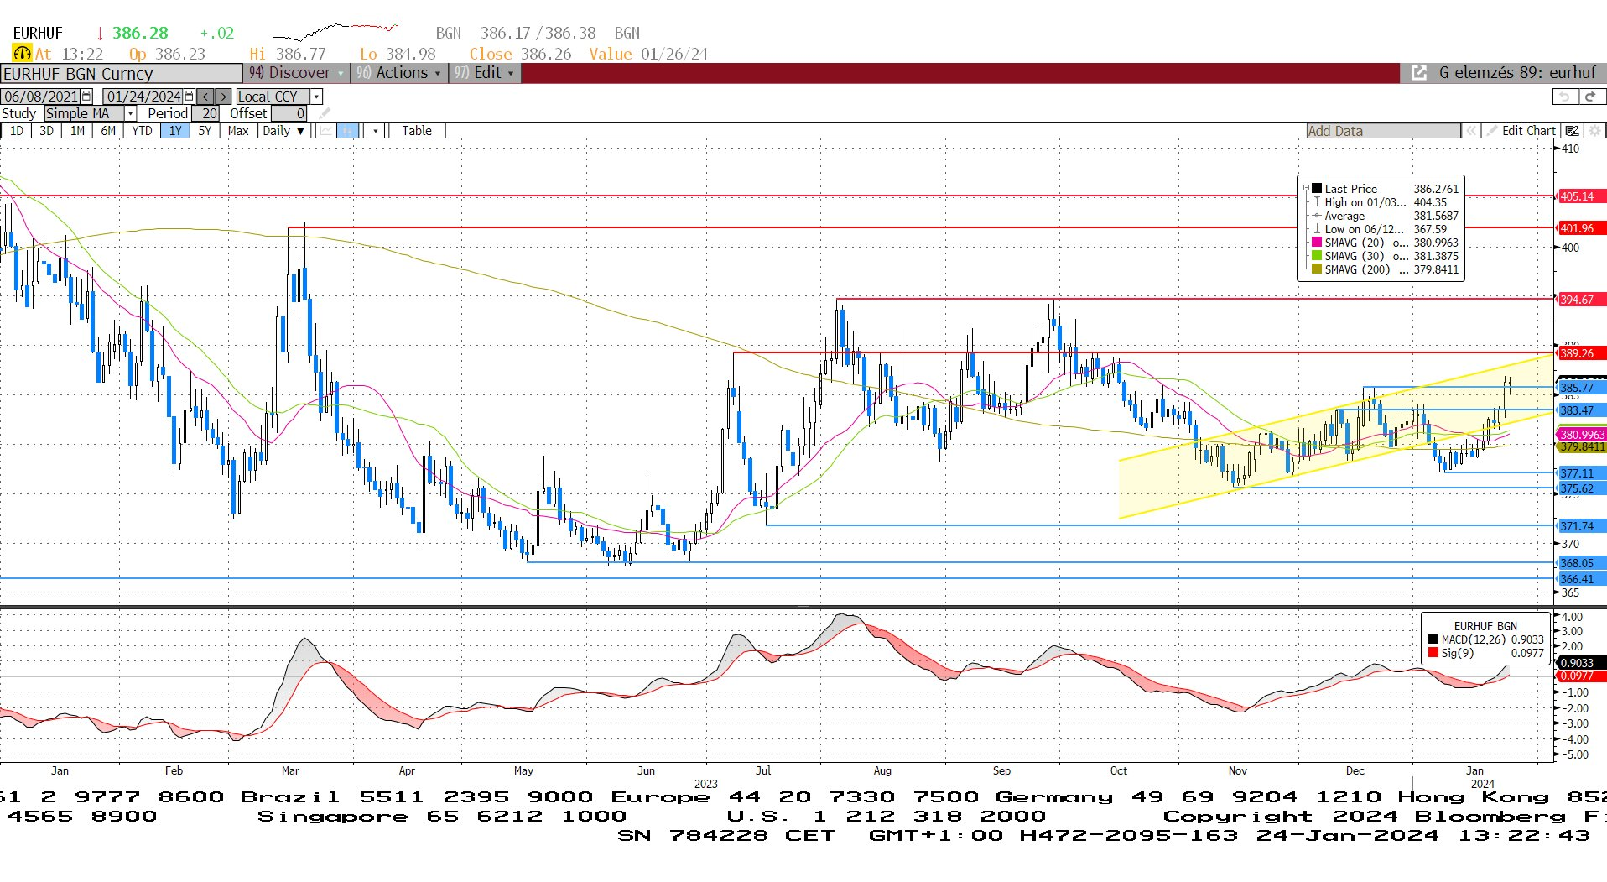Click the EURHUF BGN Curncy security field

[122, 74]
